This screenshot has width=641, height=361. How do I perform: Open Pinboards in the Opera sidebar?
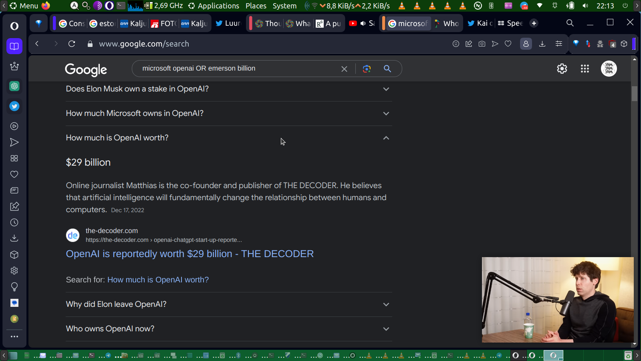[x=14, y=207]
